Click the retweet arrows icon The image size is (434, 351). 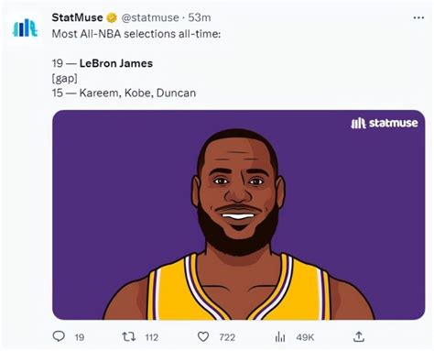129,337
